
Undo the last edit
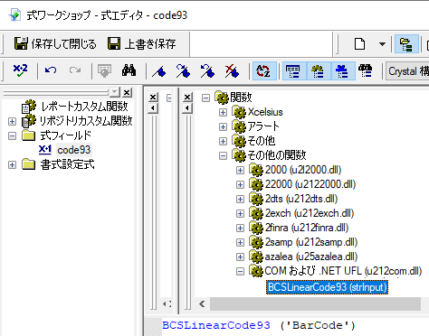click(x=51, y=70)
